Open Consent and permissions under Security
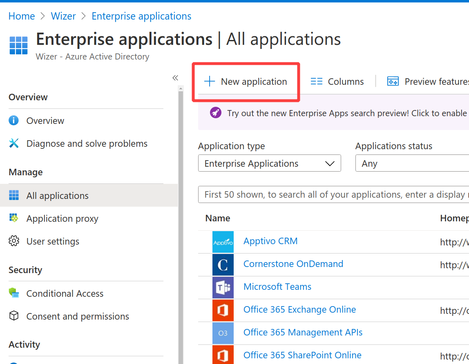Image resolution: width=469 pixels, height=364 pixels. 78,316
